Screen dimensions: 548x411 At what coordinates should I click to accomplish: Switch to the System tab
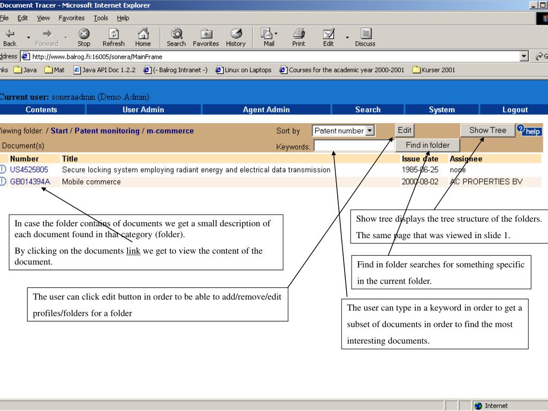coord(442,109)
